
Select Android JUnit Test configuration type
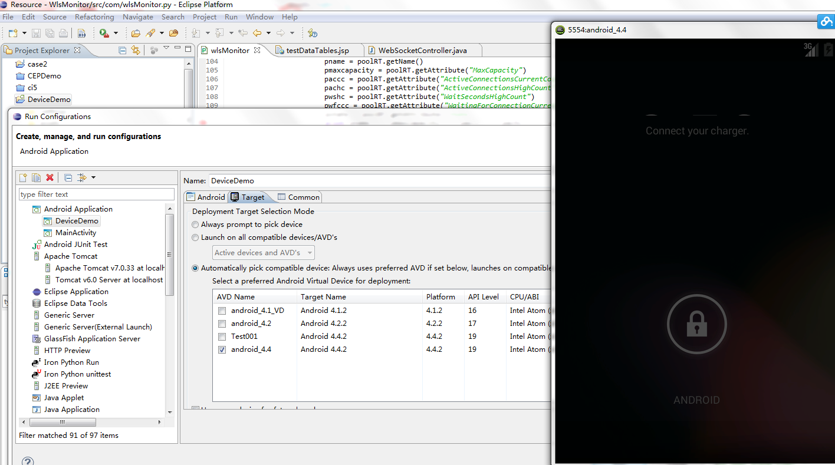(75, 245)
